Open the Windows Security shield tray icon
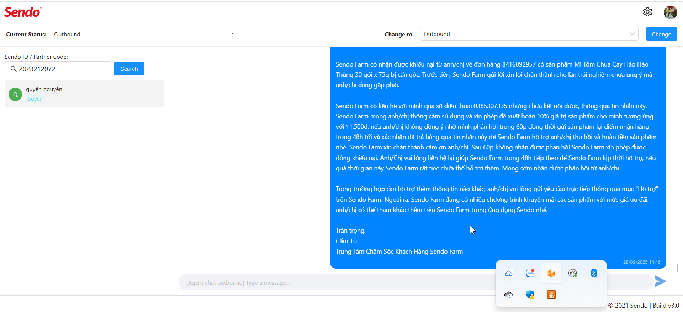683x312 pixels. pos(530,295)
